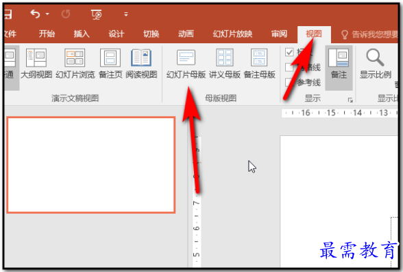
Task: Select the 动画 tab
Action: tap(186, 34)
